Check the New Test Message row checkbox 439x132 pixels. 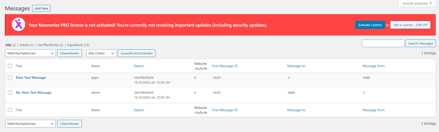pyautogui.click(x=10, y=78)
